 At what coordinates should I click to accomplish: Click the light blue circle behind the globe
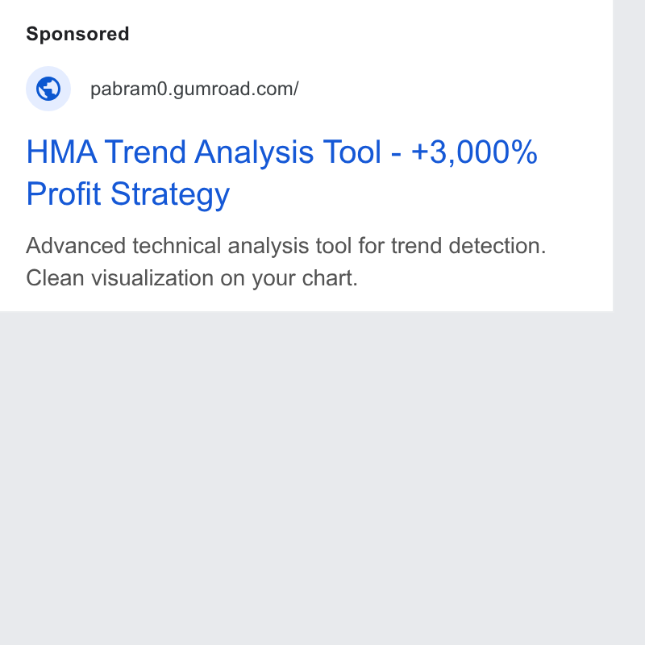coord(48,89)
